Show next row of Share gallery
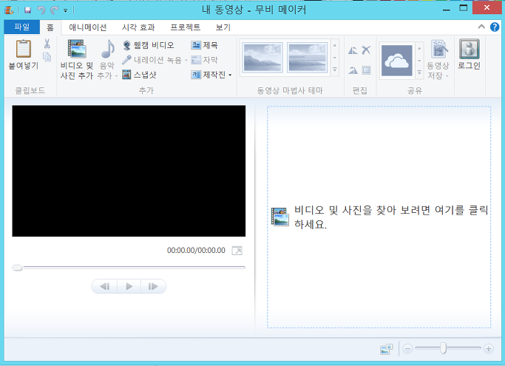 419,61
